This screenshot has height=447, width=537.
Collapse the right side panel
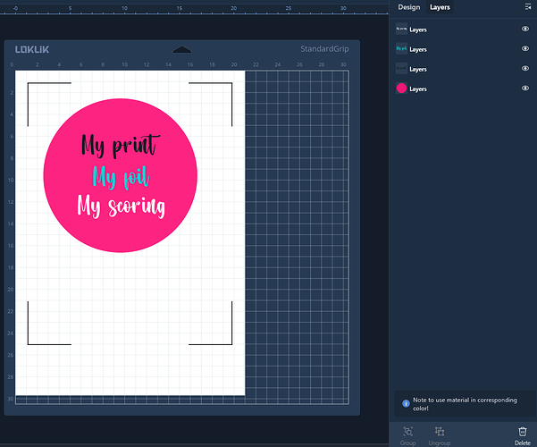point(527,7)
